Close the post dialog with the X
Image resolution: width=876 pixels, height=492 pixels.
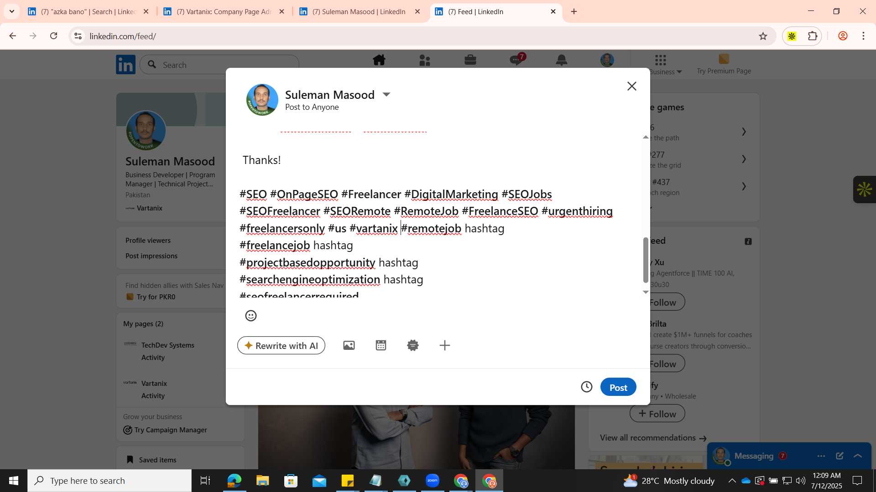click(x=632, y=86)
